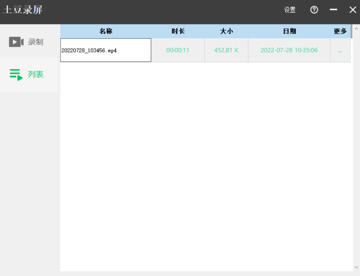Click the date cell 2022-07-28 10:35:06
The width and height of the screenshot is (360, 276).
pyautogui.click(x=289, y=50)
